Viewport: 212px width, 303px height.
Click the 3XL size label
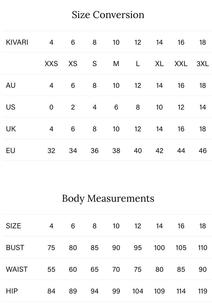[x=203, y=64]
